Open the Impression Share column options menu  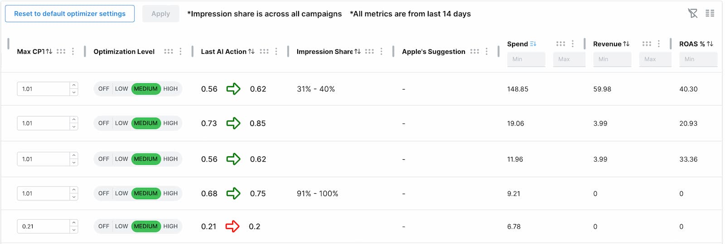[382, 52]
